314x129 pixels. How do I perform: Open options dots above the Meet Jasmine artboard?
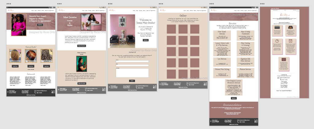[59, 4]
